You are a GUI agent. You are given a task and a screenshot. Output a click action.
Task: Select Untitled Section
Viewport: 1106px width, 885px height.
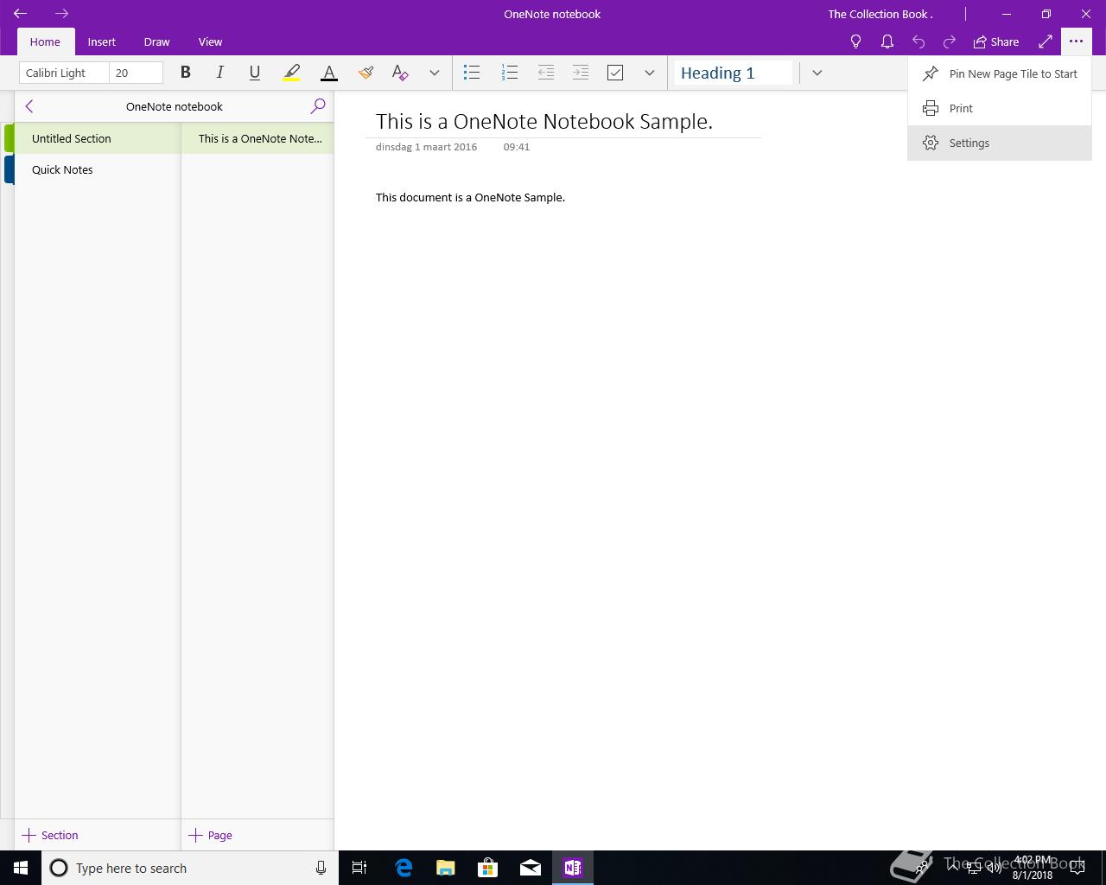pos(97,138)
